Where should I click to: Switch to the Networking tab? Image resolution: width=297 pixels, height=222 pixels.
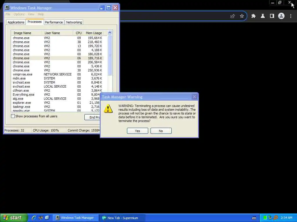coord(74,22)
